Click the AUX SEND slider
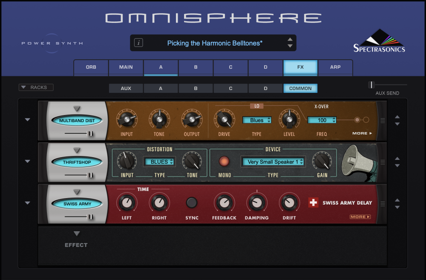This screenshot has width=426, height=280. [388, 85]
